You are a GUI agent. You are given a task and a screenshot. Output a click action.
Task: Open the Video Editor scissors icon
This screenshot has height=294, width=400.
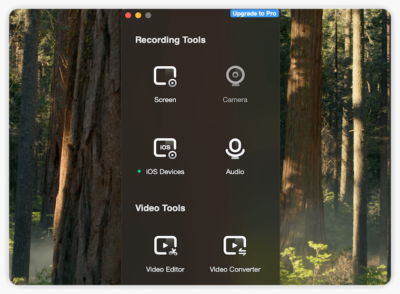click(165, 245)
